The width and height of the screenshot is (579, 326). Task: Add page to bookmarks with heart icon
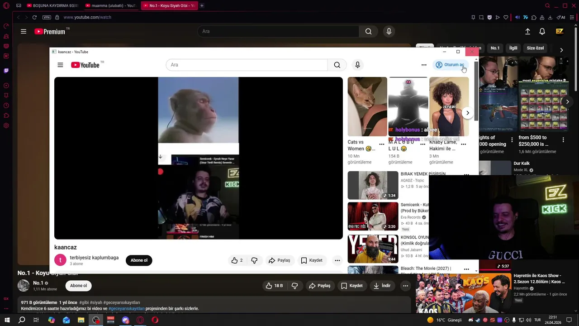tap(506, 17)
